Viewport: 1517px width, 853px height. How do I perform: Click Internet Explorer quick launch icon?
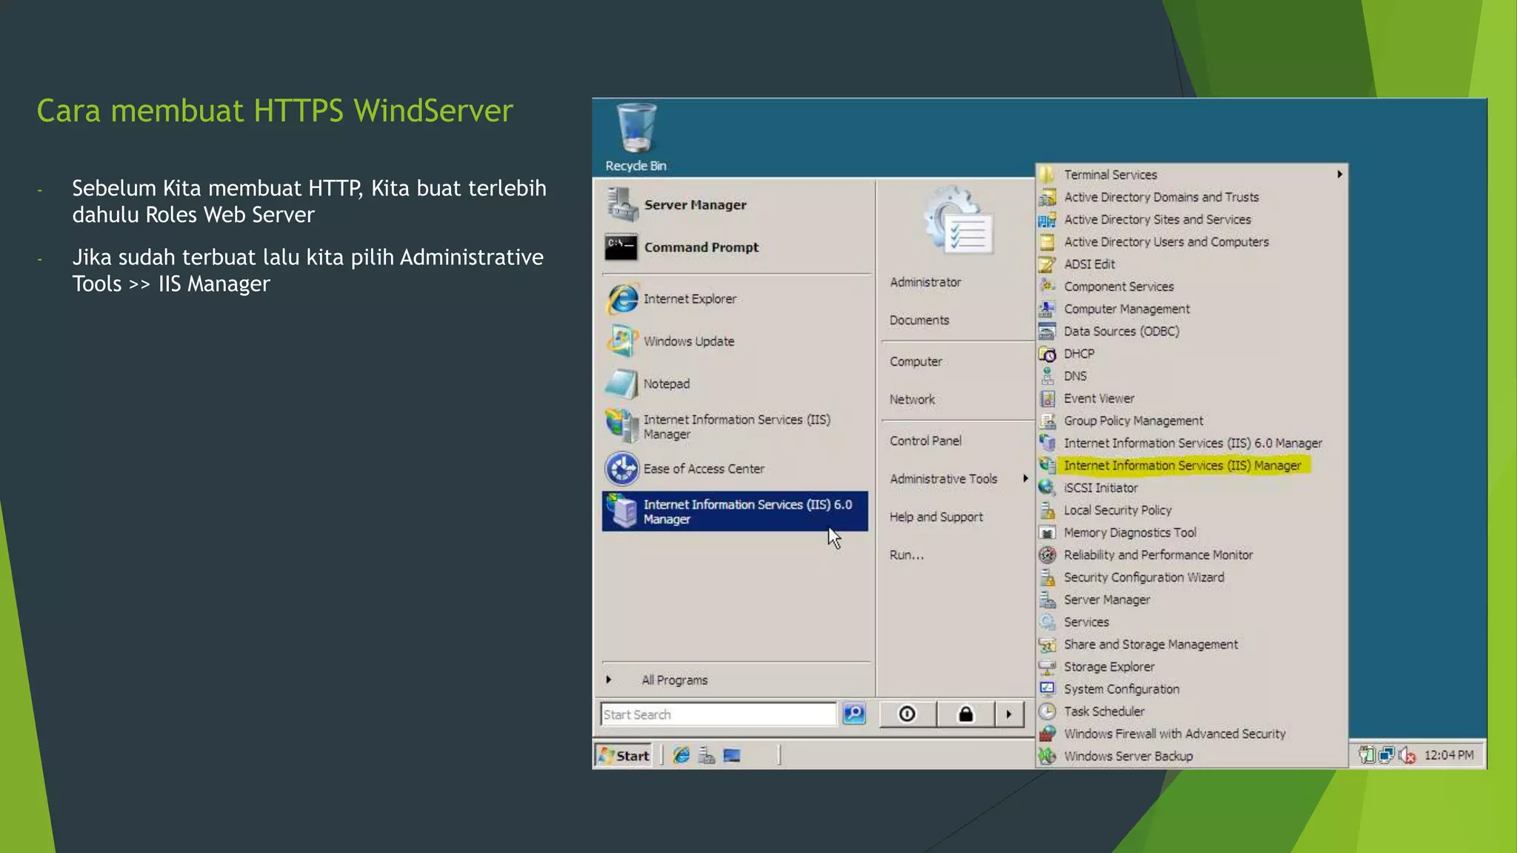[x=681, y=755]
